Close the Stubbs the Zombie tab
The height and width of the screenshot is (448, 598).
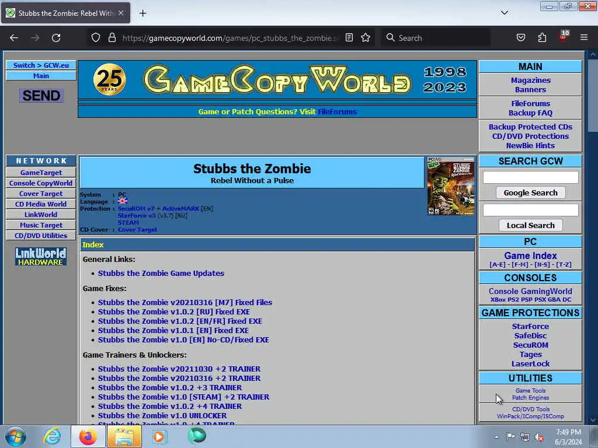[121, 13]
